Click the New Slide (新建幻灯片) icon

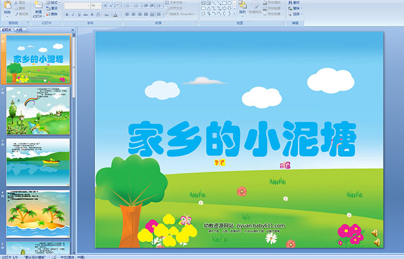tap(39, 5)
